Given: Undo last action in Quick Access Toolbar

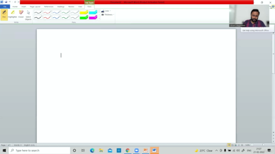Looking at the screenshot, I should pyautogui.click(x=10, y=2).
